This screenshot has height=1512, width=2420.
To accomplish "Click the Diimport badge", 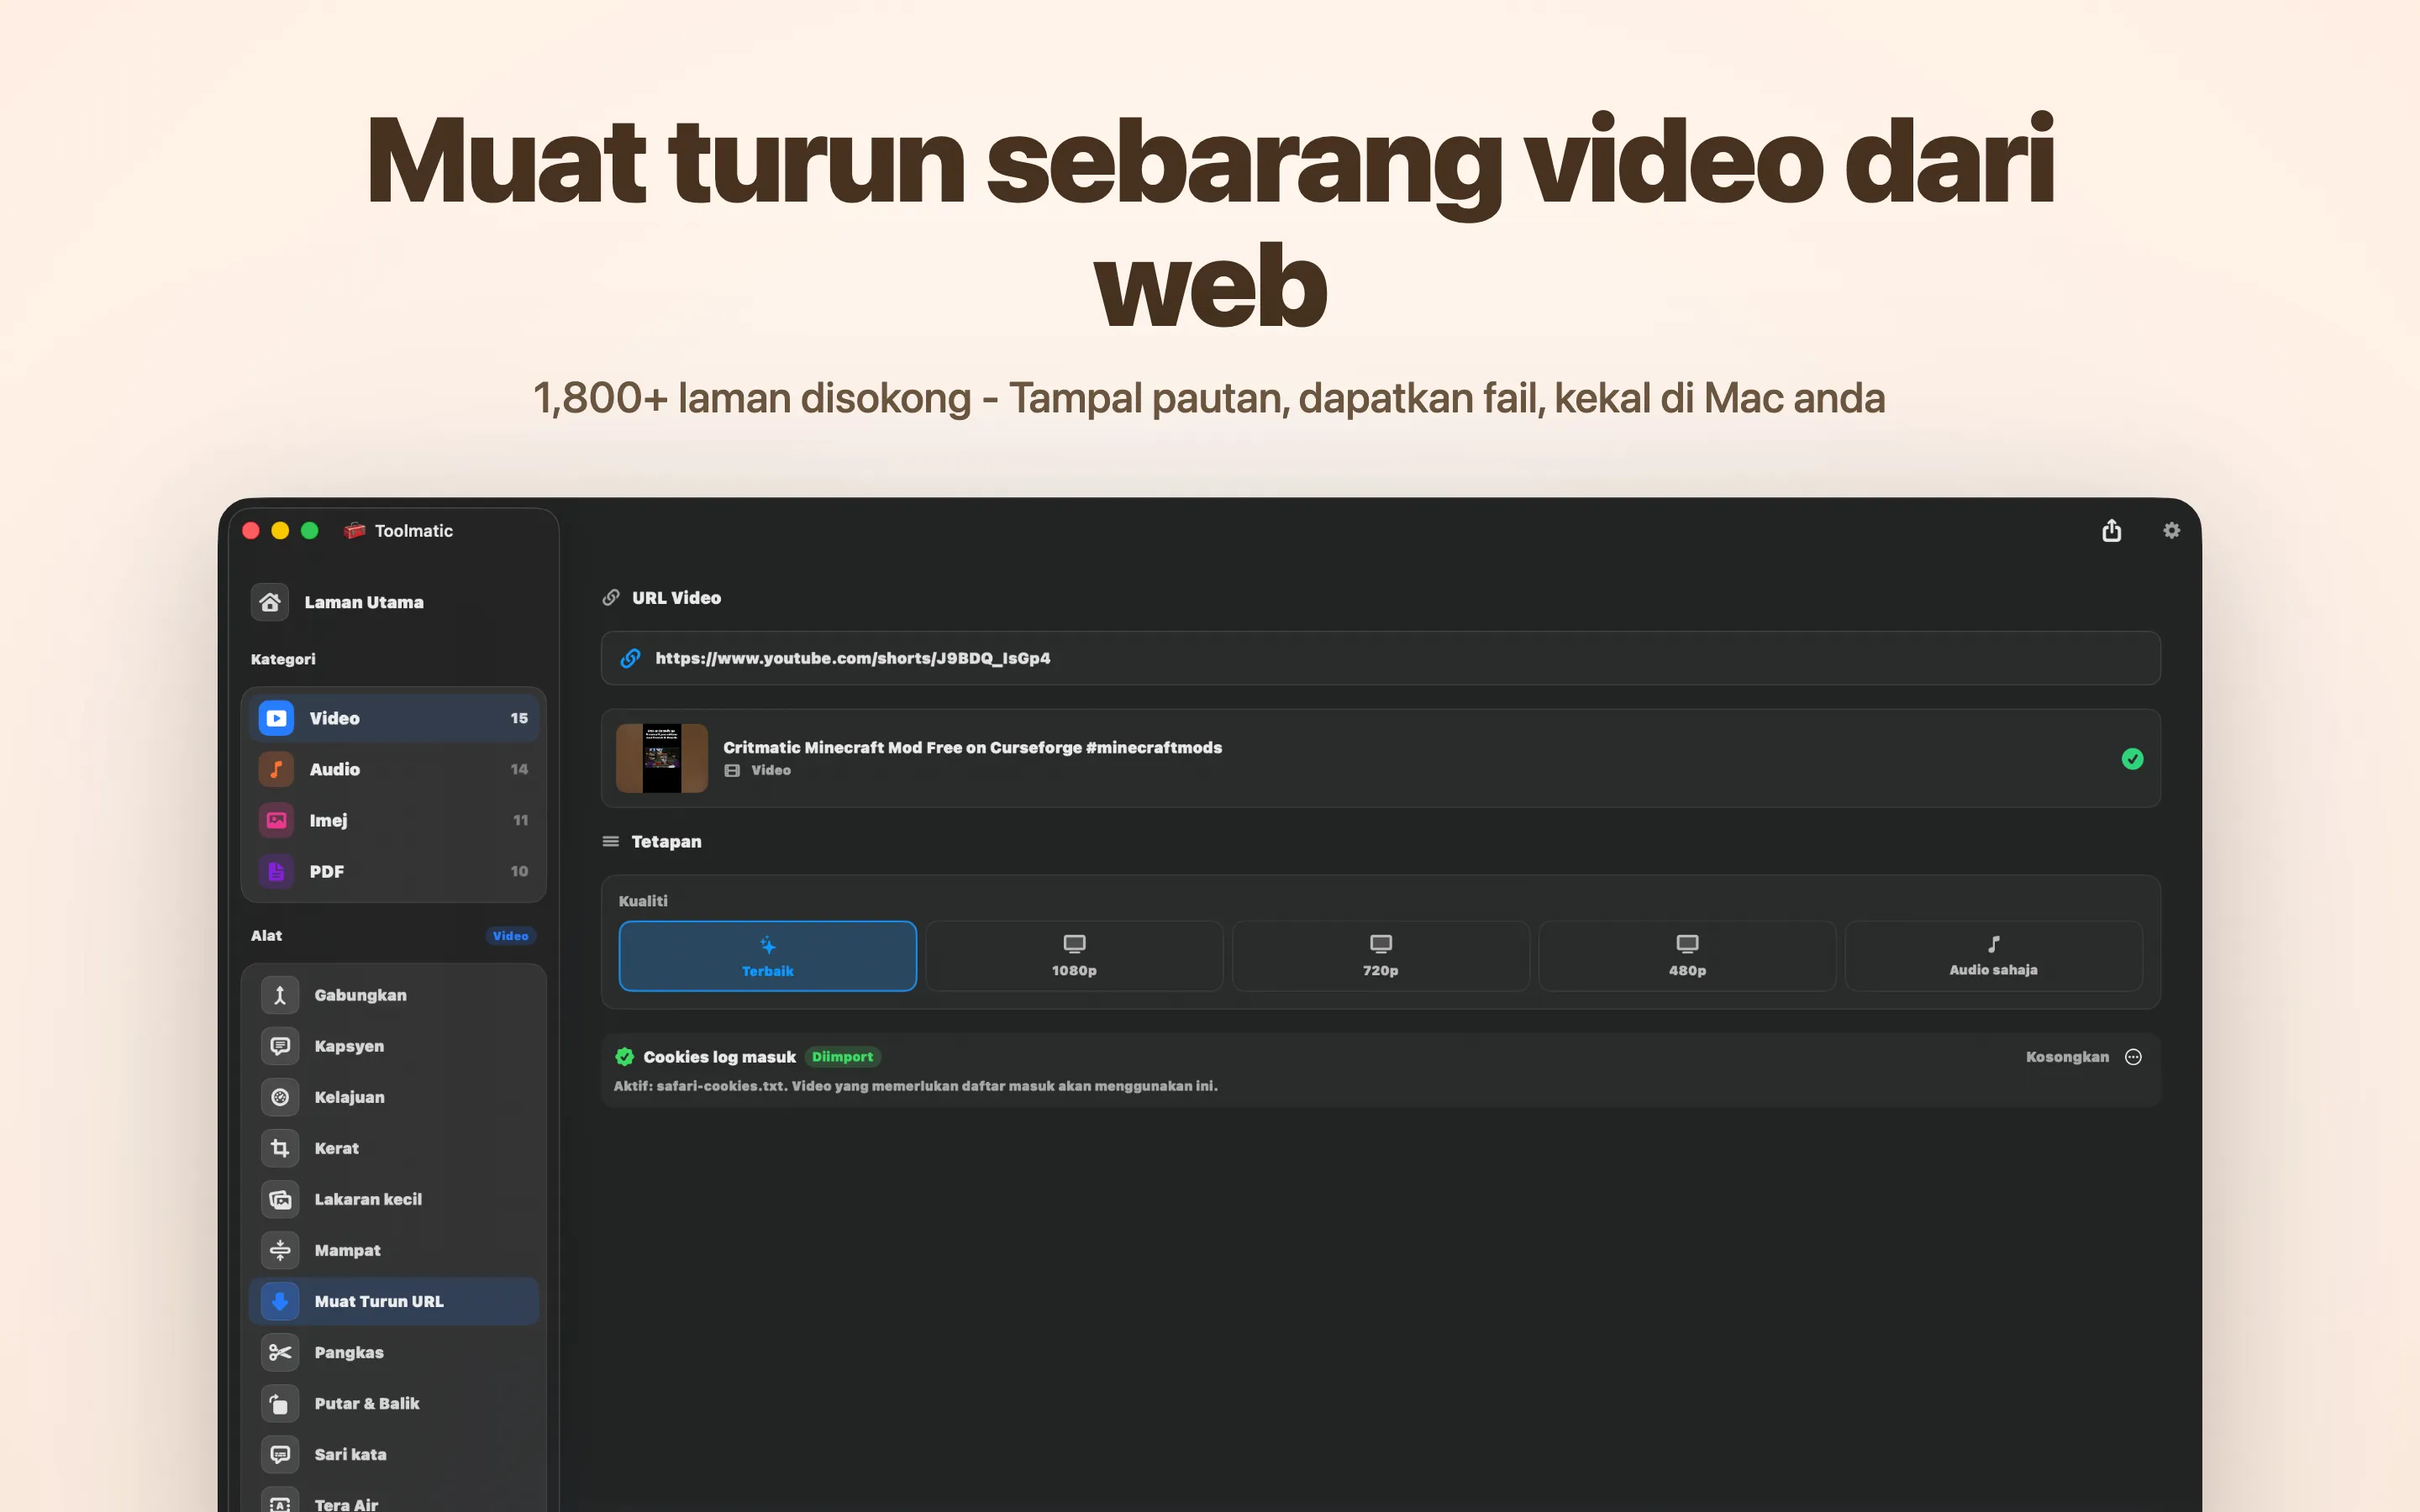I will tap(842, 1057).
